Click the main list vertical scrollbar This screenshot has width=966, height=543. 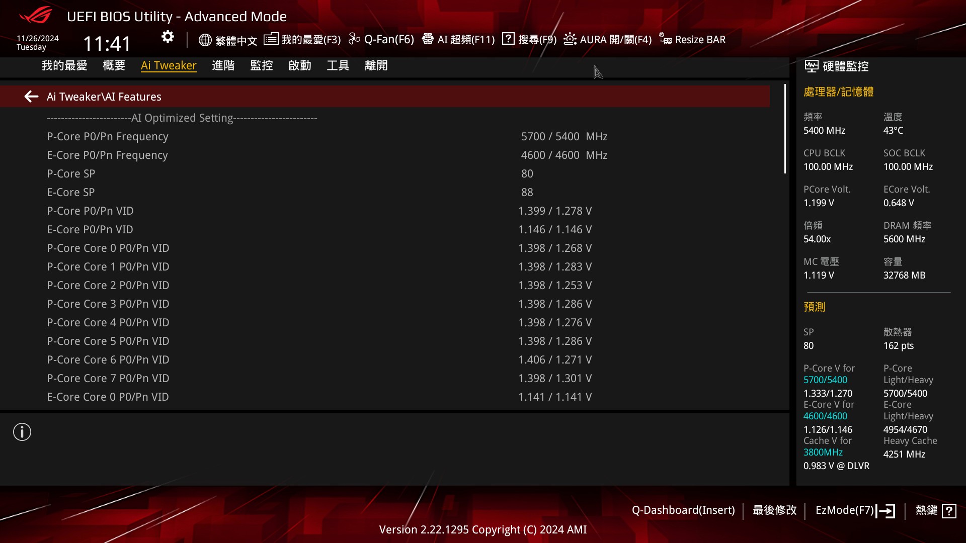click(785, 129)
